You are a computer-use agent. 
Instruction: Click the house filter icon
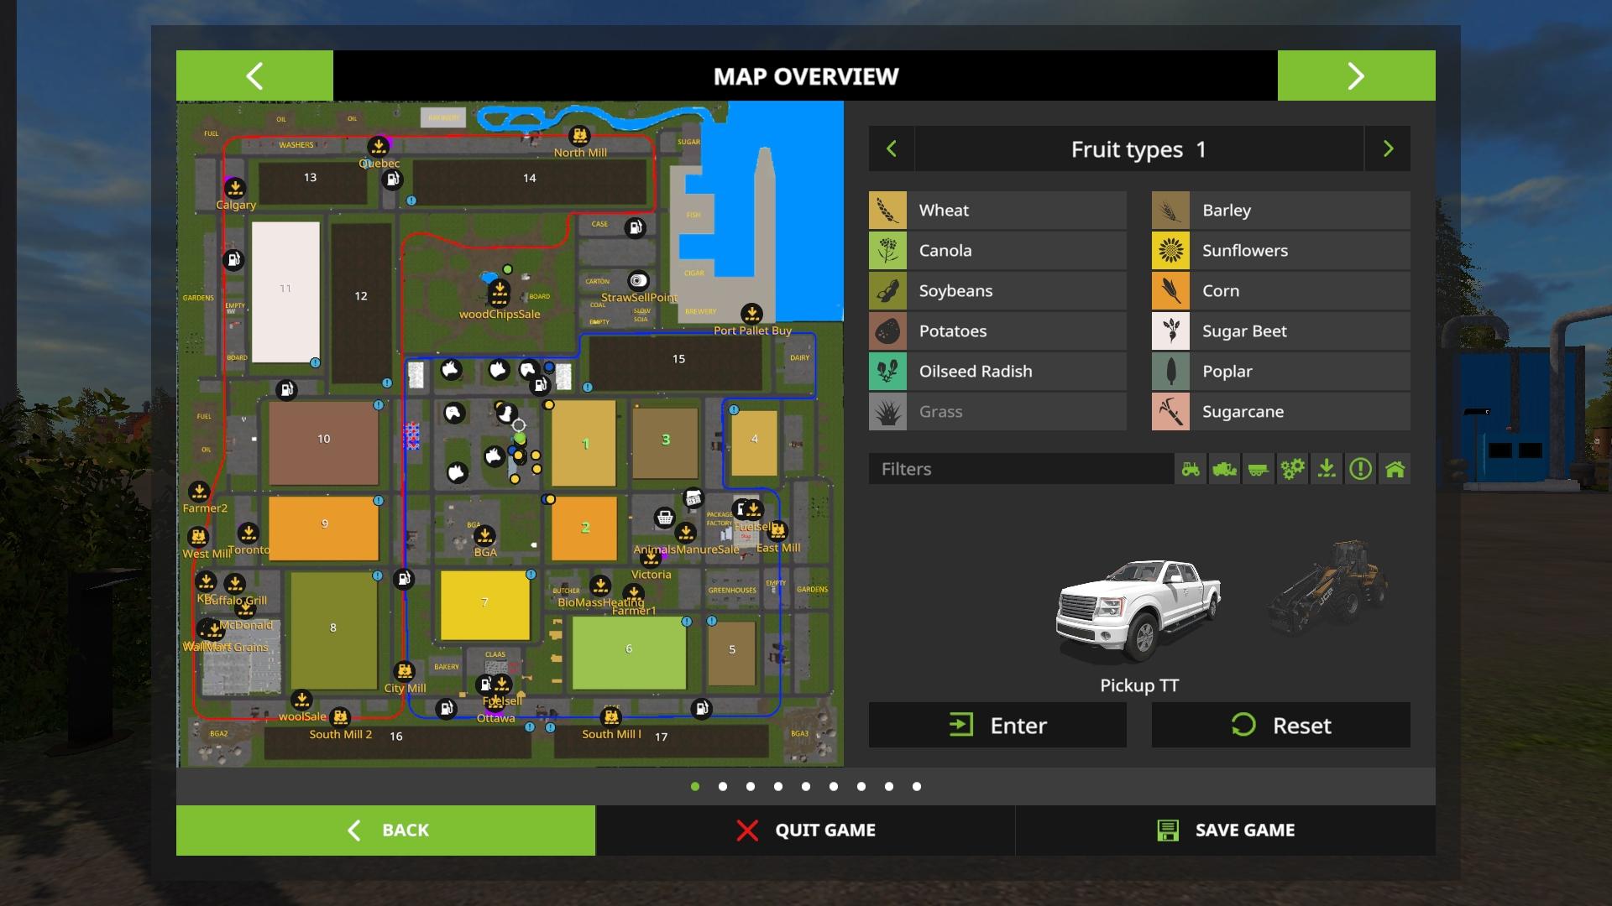[x=1395, y=469]
